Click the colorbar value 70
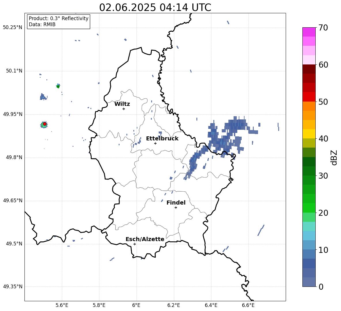This screenshot has width=341, height=311. click(x=323, y=28)
